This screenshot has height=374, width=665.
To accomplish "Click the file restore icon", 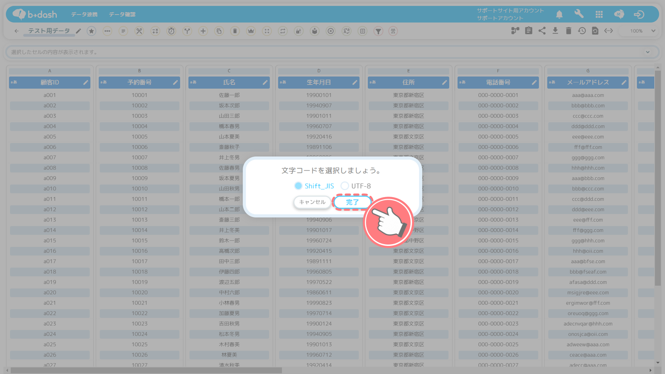I will (595, 31).
